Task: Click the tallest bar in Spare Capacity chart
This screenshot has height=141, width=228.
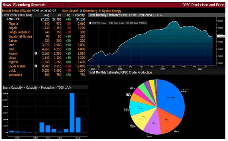Action: [72, 113]
